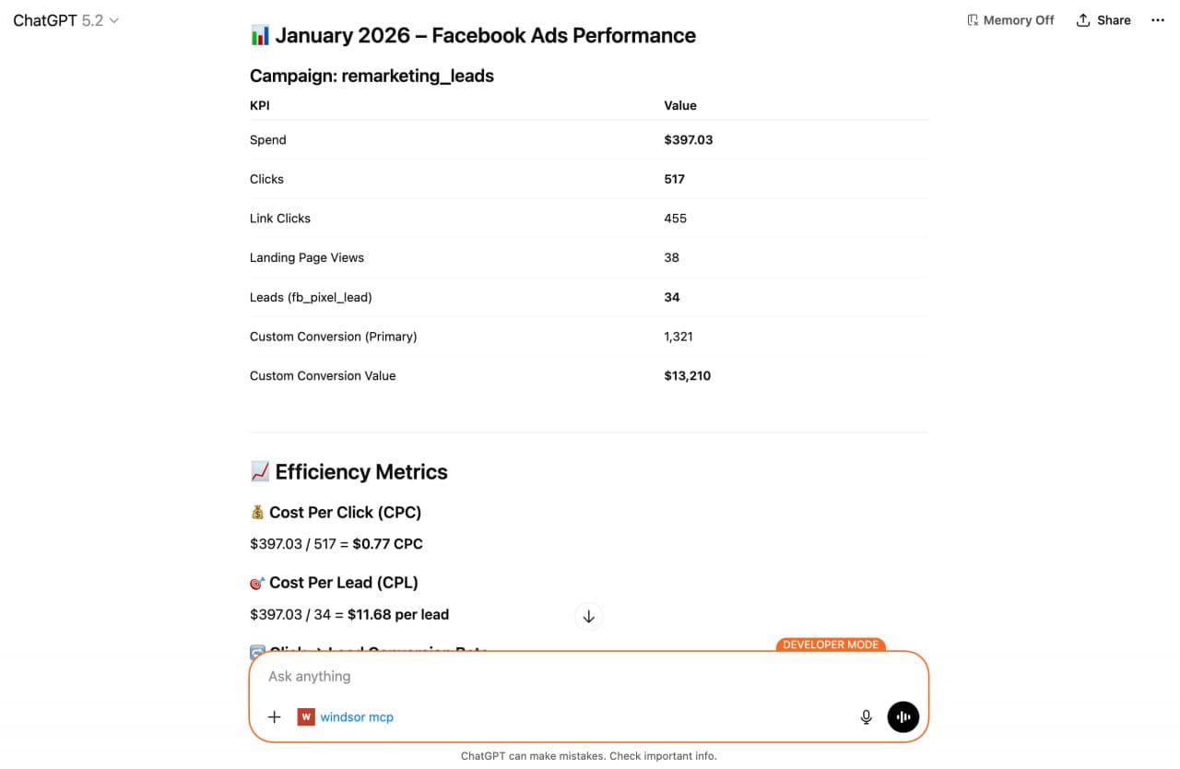1180x769 pixels.
Task: Click the $397.03 Spend value
Action: [689, 140]
